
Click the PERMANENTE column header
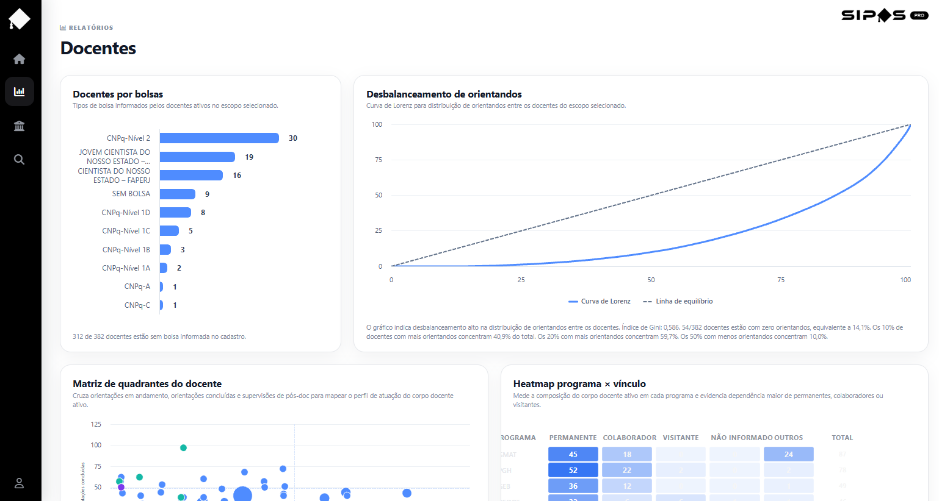click(x=573, y=438)
